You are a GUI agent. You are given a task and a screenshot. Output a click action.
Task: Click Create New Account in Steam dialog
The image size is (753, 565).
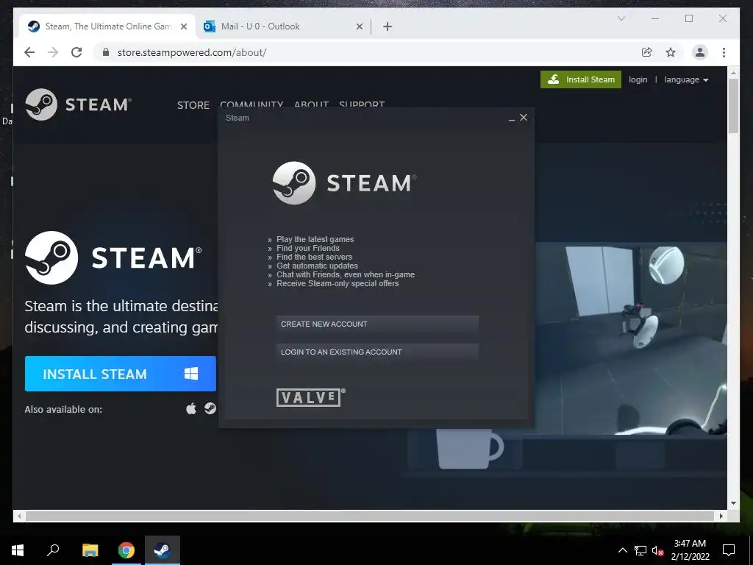point(377,324)
